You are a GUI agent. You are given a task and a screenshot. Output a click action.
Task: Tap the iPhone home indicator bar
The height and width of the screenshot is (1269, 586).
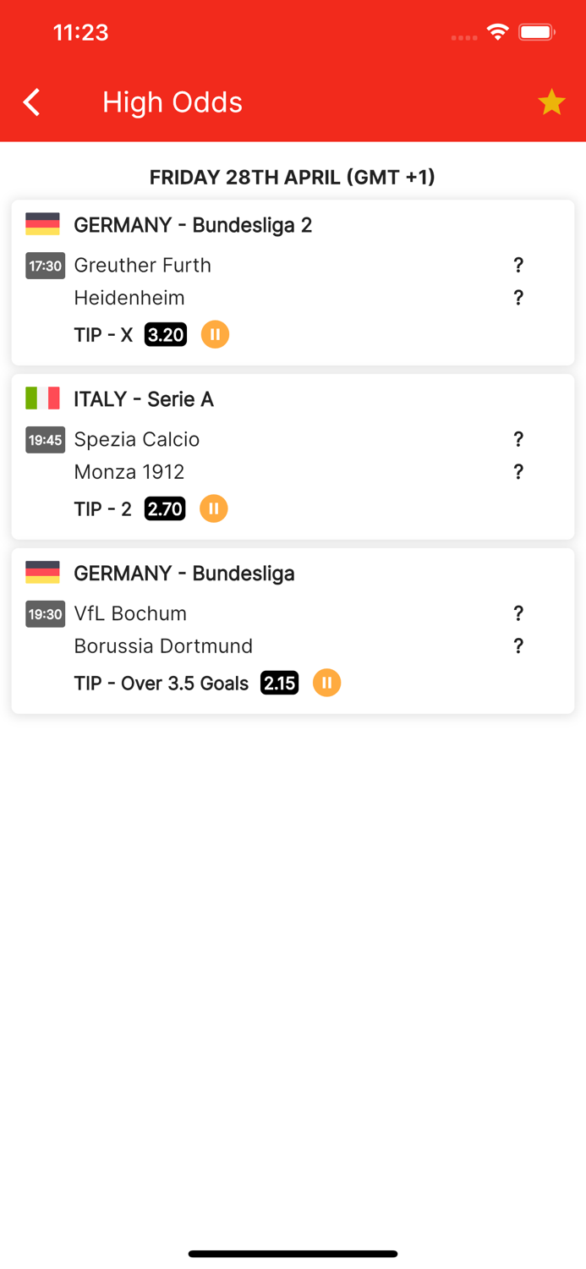[293, 1253]
